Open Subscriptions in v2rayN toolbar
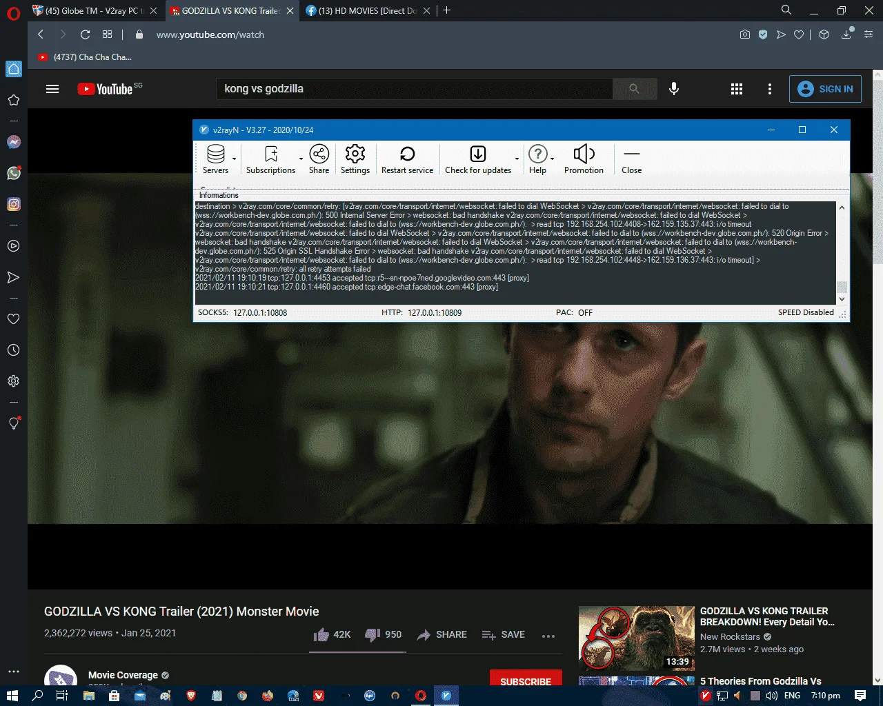Screen dimensions: 883x706 (x=270, y=159)
